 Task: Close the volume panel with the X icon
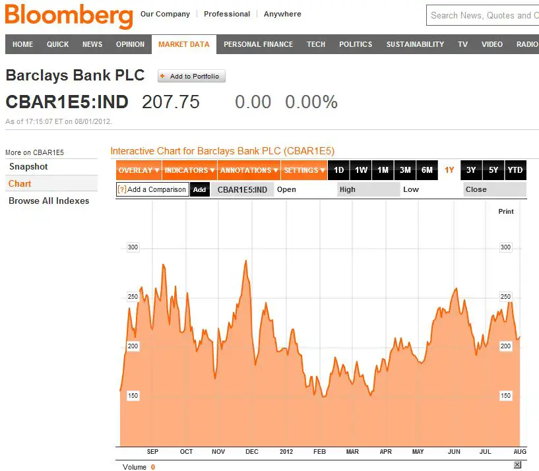click(517, 465)
